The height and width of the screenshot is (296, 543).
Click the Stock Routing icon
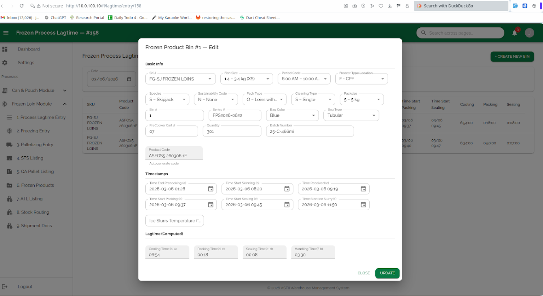[9, 212]
